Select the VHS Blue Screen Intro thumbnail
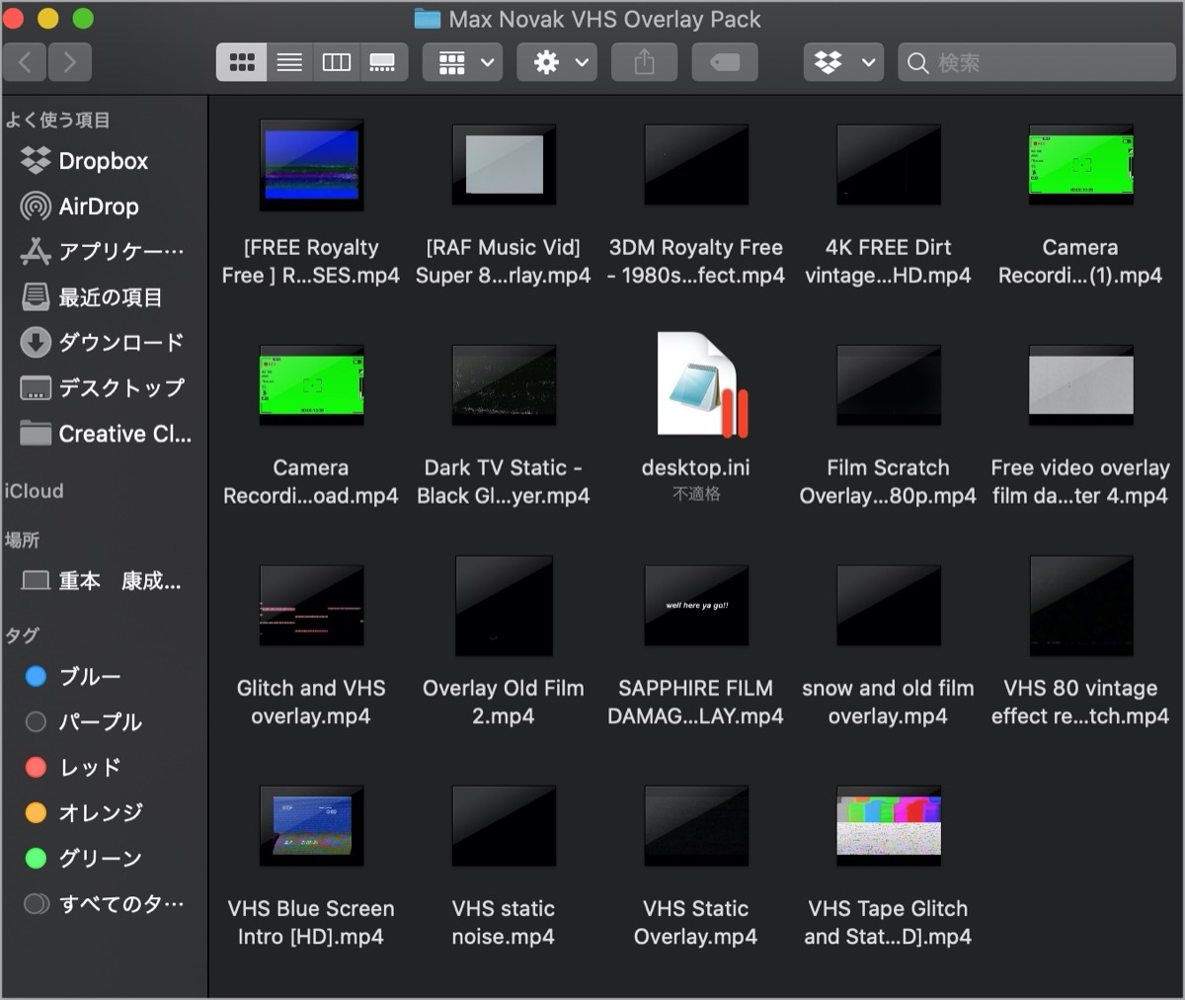Viewport: 1185px width, 1000px height. 311,825
